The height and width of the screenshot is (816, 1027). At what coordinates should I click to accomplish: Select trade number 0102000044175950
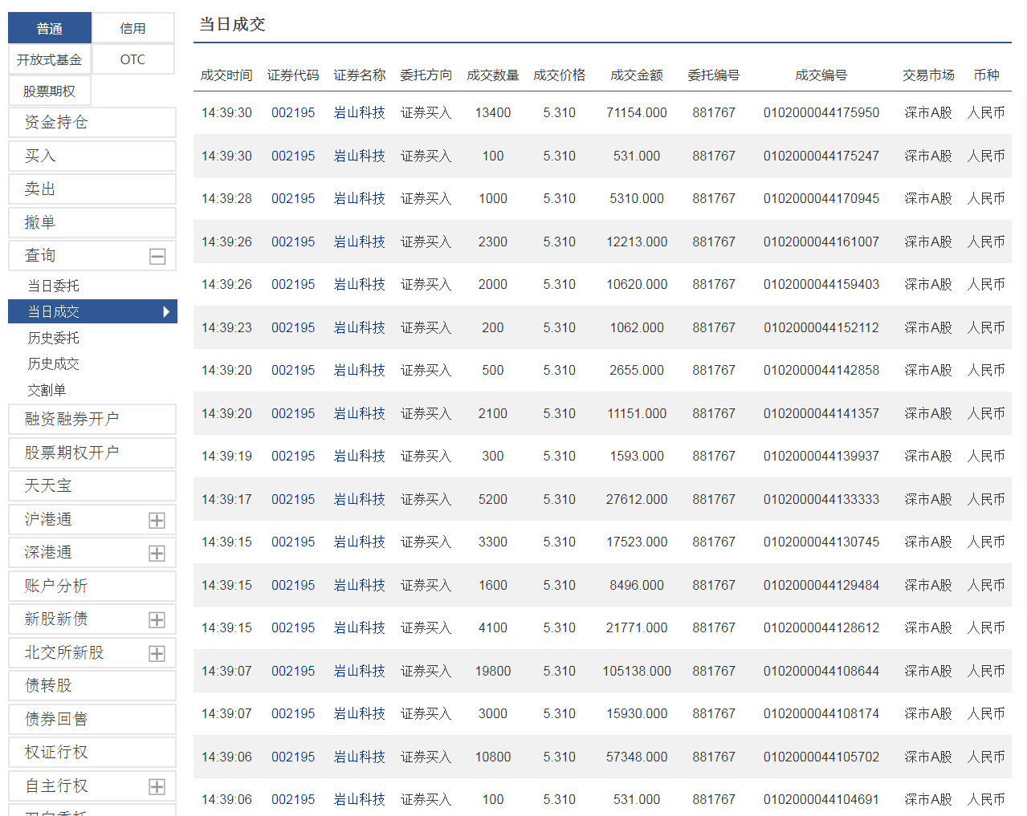821,112
